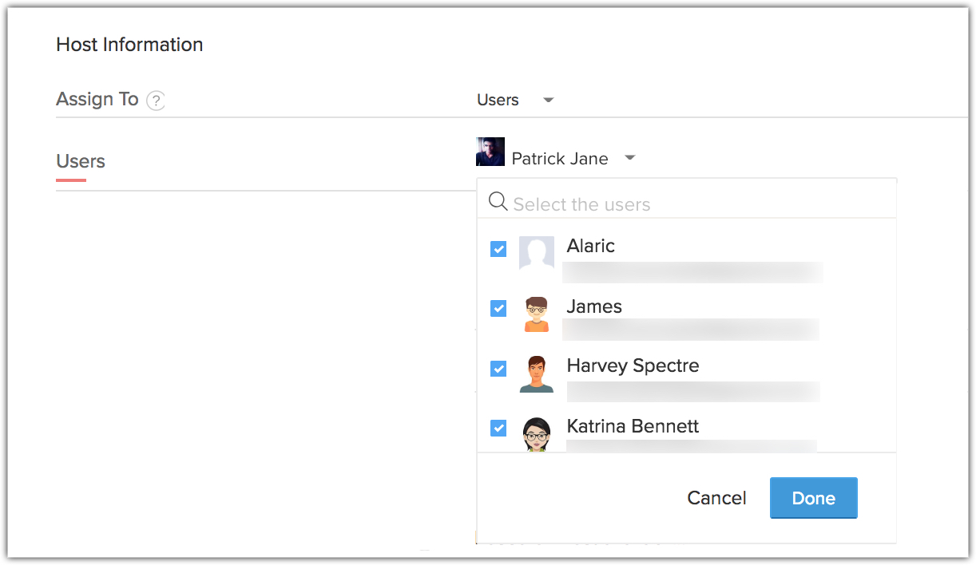Uncheck the Alaric checkbox

498,249
